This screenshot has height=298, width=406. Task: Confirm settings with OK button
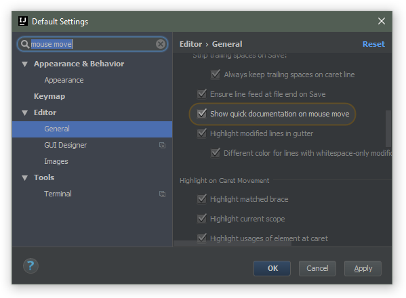tap(272, 268)
